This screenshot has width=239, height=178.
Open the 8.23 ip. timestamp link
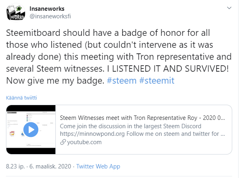pyautogui.click(x=15, y=166)
